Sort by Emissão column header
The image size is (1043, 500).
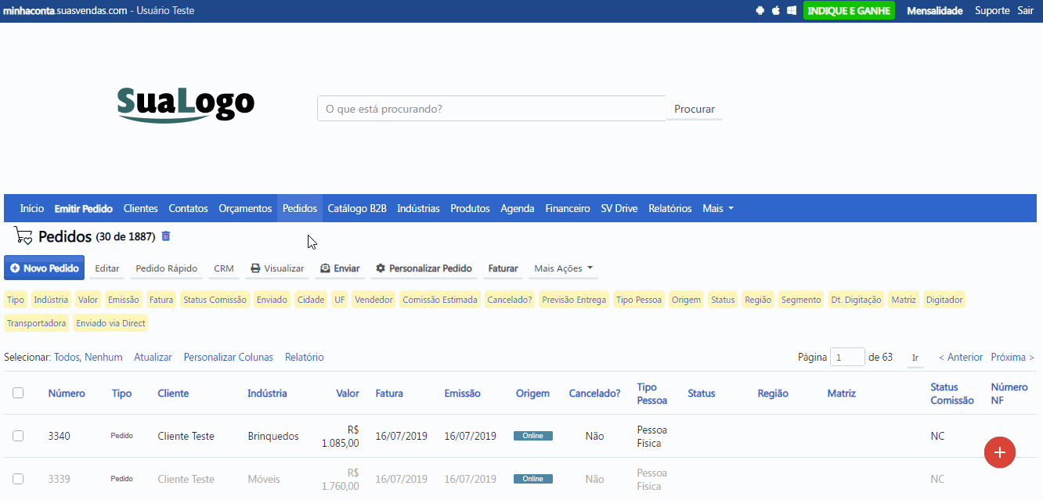click(462, 394)
